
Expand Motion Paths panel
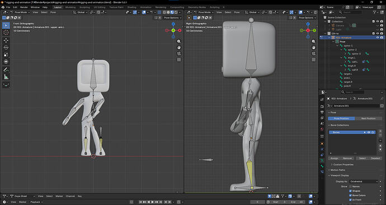[x=338, y=170]
